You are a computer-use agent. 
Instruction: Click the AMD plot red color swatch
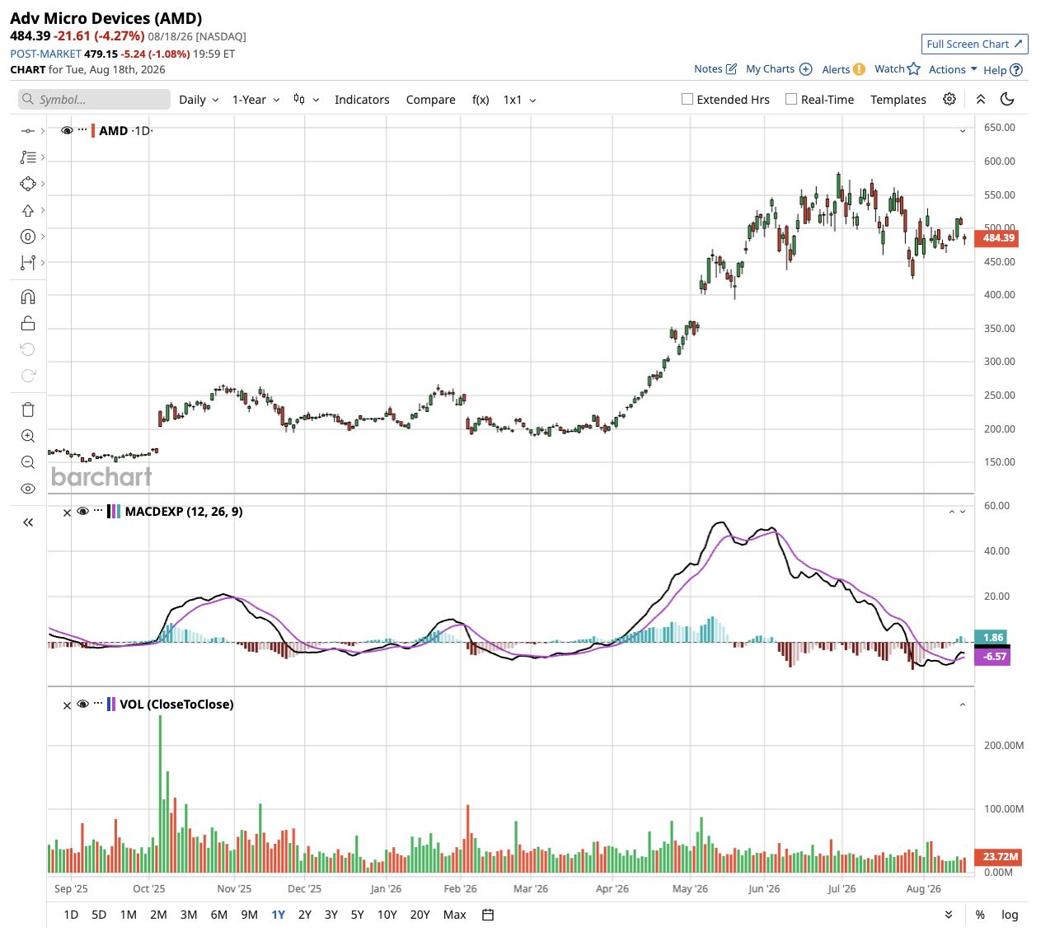(x=93, y=130)
